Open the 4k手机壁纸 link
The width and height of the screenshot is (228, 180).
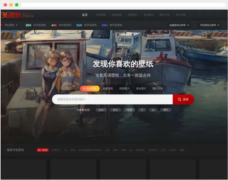tap(65, 25)
